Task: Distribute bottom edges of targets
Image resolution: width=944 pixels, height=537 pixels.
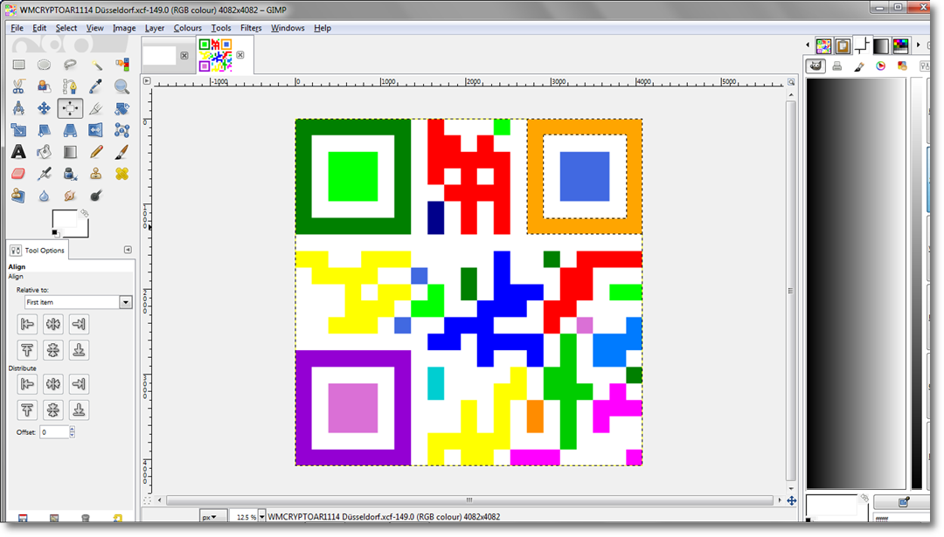Action: [x=79, y=410]
